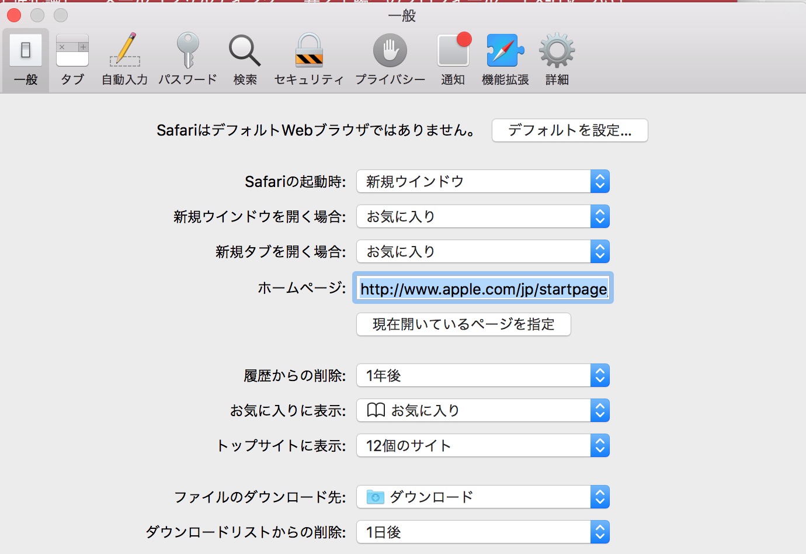The width and height of the screenshot is (806, 554).
Task: Click 現在開いているページを指定 button
Action: [x=464, y=324]
